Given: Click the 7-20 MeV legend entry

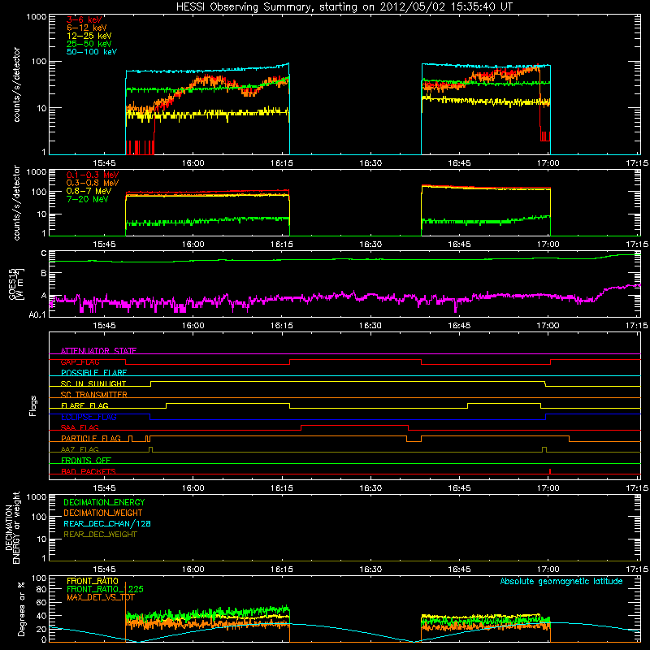Looking at the screenshot, I should tap(88, 199).
